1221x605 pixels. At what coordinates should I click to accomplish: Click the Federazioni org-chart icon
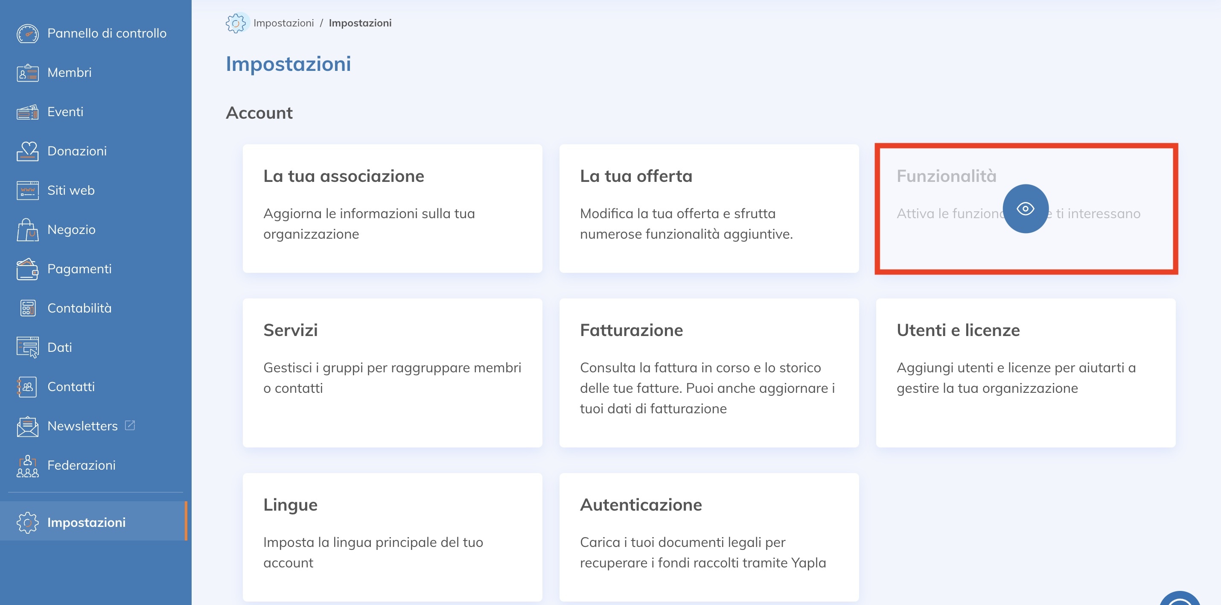[x=27, y=466]
